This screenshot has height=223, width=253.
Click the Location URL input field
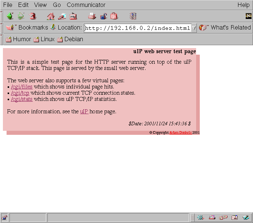click(x=137, y=28)
